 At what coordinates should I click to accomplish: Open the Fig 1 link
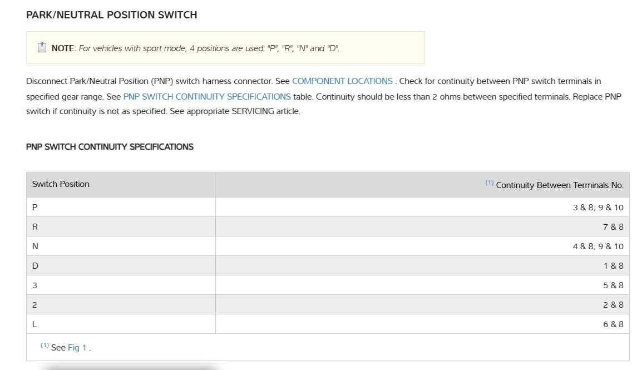(x=77, y=348)
